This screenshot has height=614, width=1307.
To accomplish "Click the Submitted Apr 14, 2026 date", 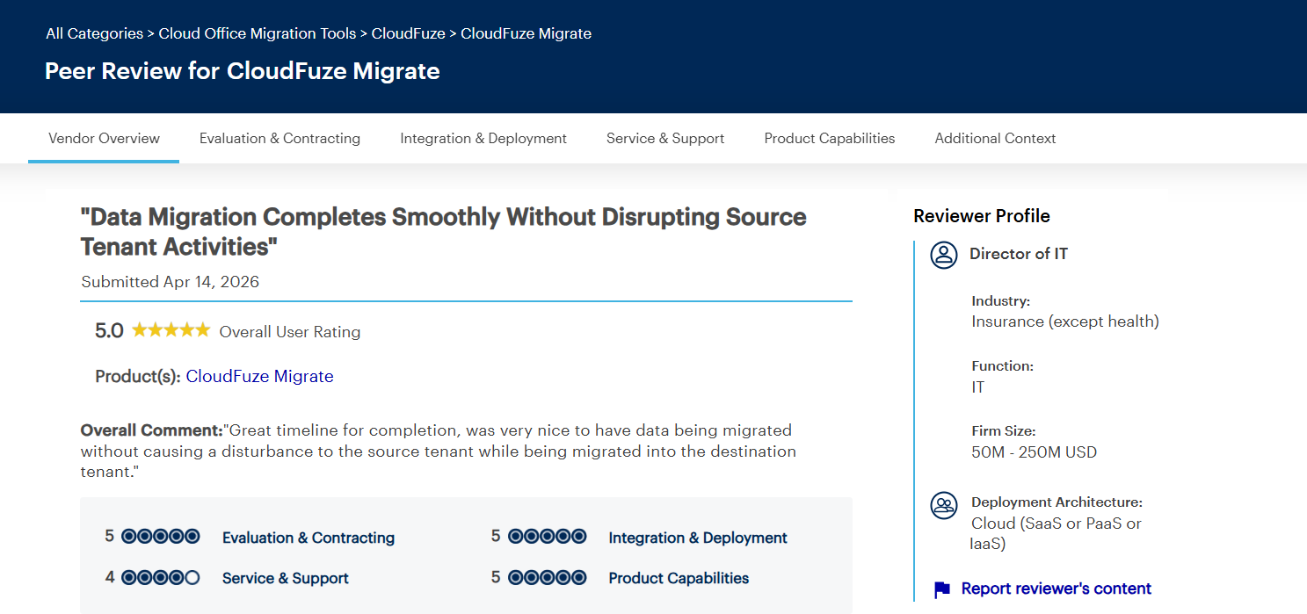I will (171, 282).
